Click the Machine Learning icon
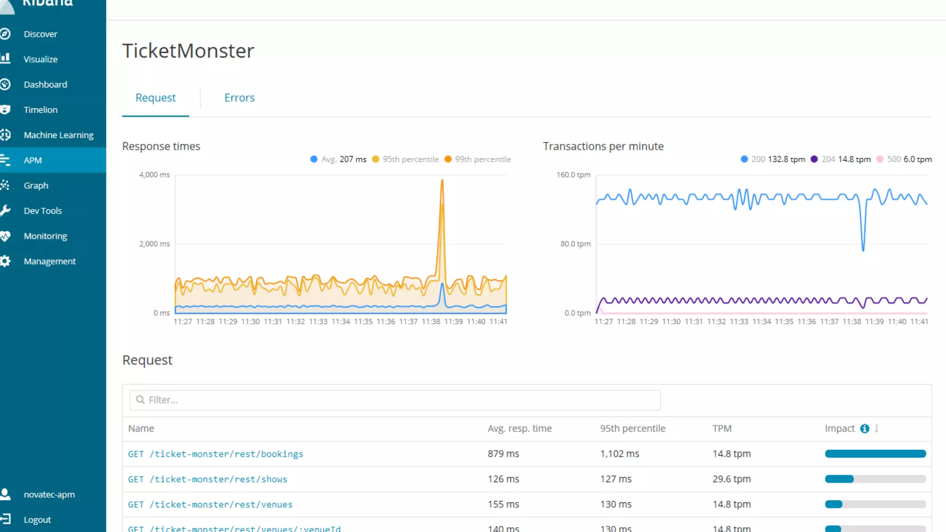The image size is (946, 532). tap(5, 135)
